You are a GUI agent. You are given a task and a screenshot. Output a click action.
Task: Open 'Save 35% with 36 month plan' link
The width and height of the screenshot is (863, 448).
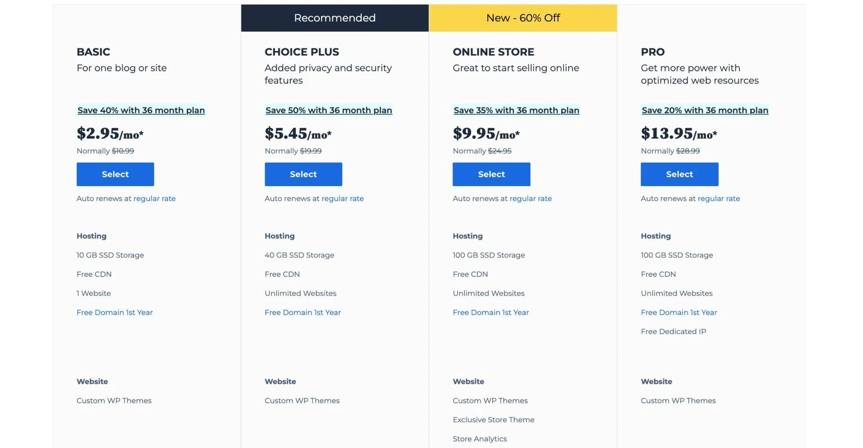[x=516, y=110]
